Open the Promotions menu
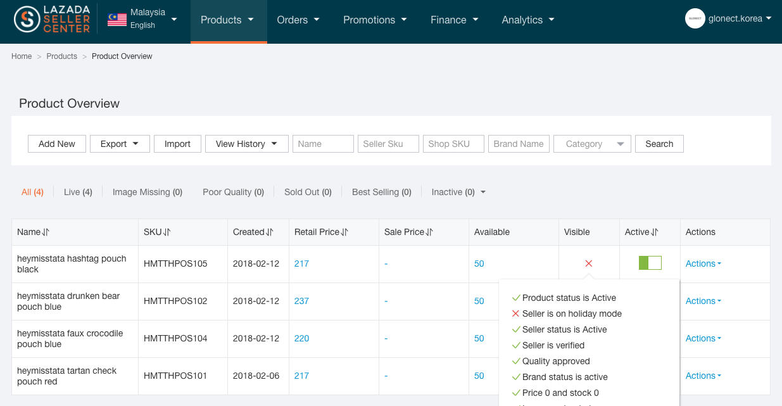The height and width of the screenshot is (406, 782). tap(375, 20)
